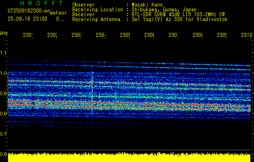Click Shibukawa, Gunma, Japan text
Image resolution: width=254 pixels, height=162 pixels.
164,10
